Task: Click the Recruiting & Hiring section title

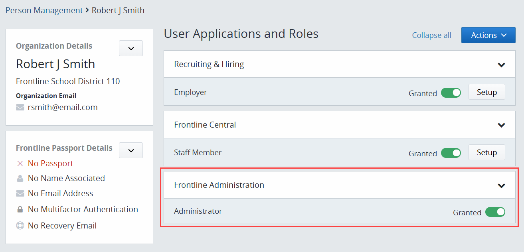Action: (209, 64)
